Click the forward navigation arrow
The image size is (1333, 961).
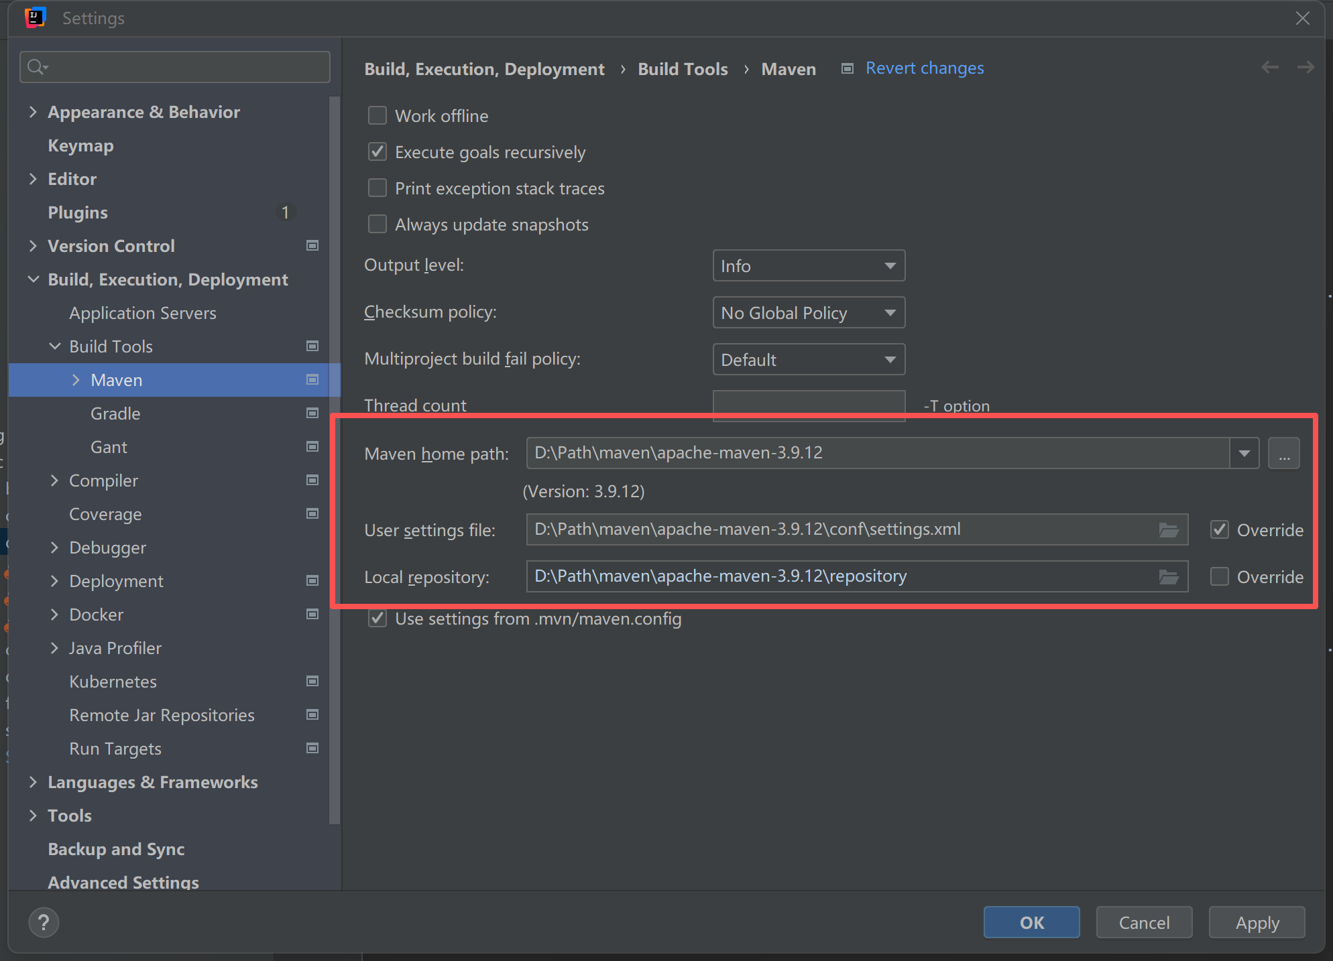[x=1305, y=67]
